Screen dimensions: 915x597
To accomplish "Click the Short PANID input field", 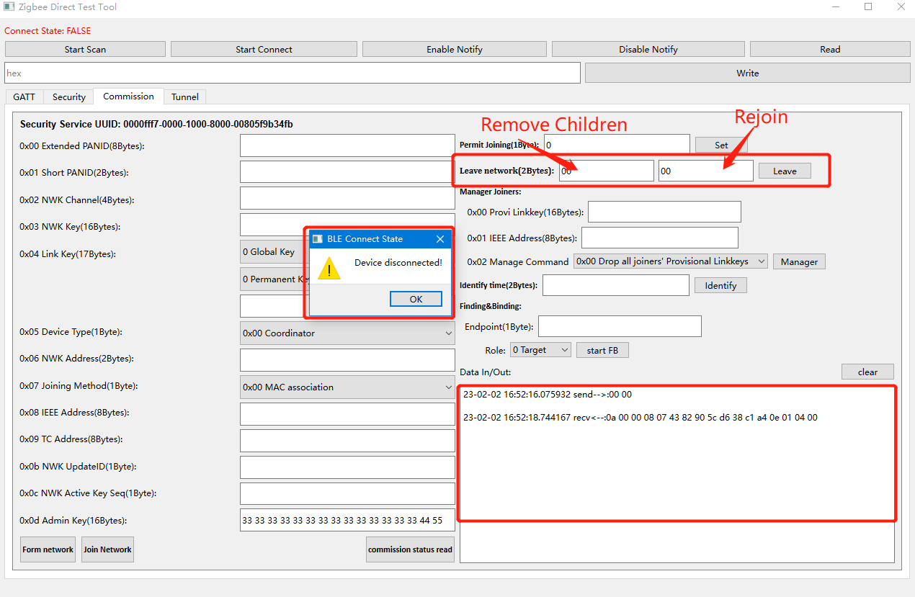I will pyautogui.click(x=347, y=172).
